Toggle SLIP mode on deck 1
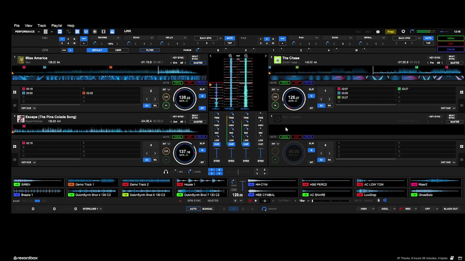Image resolution: width=465 pixels, height=261 pixels. 202,89
